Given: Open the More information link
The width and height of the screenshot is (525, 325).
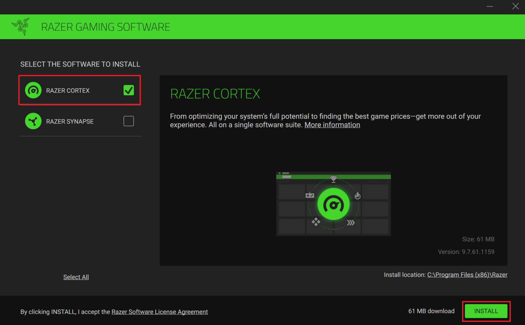Looking at the screenshot, I should coord(332,125).
